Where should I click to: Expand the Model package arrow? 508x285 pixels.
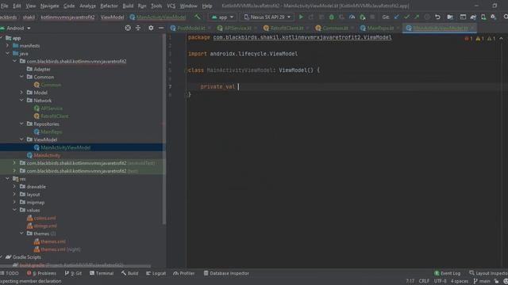click(x=21, y=93)
